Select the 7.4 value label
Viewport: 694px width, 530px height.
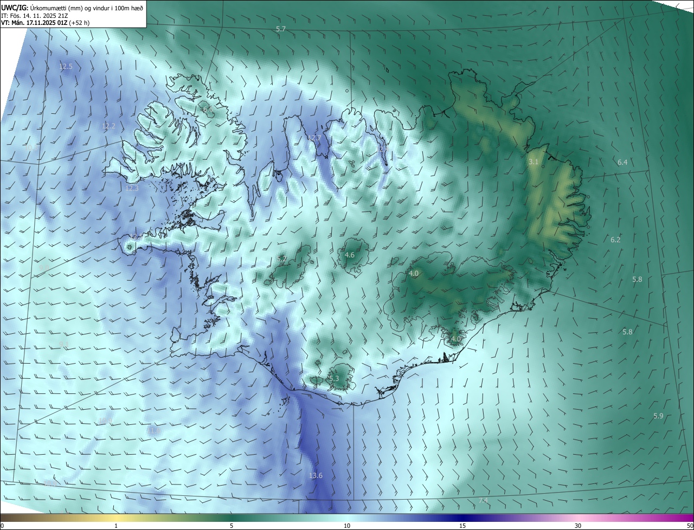[483, 500]
